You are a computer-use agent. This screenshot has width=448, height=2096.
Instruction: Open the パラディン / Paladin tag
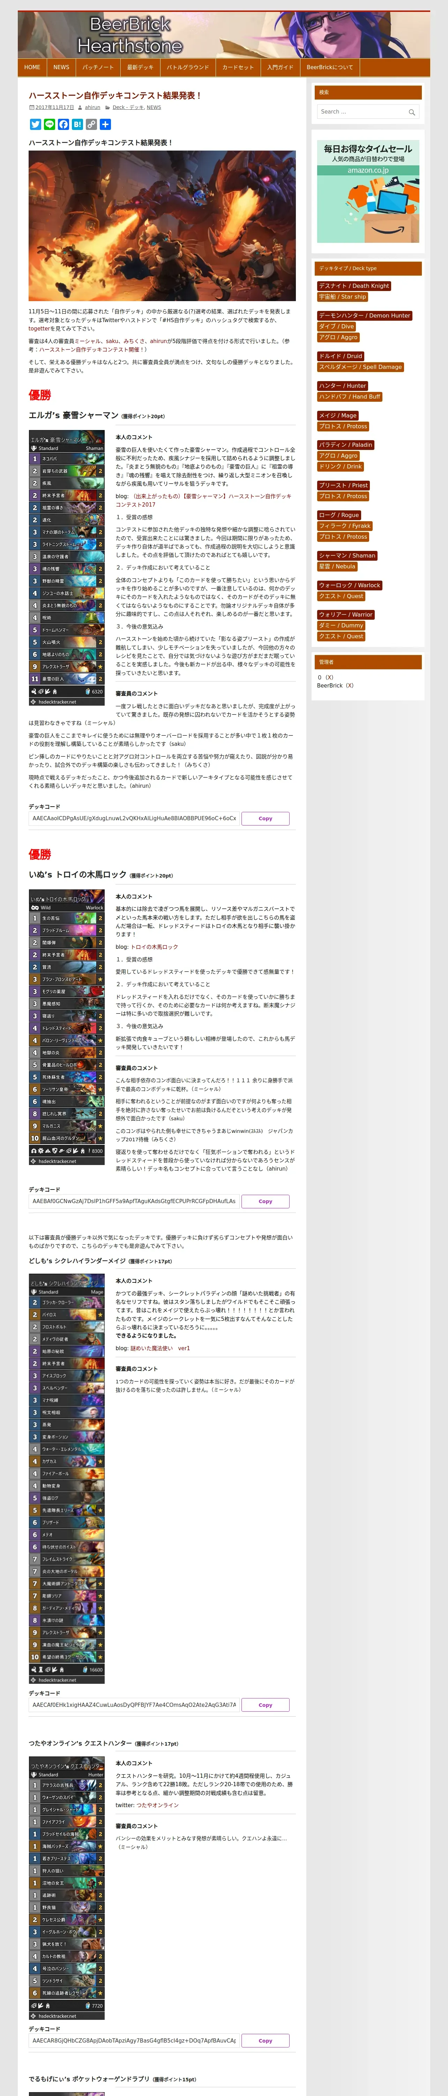[x=345, y=445]
